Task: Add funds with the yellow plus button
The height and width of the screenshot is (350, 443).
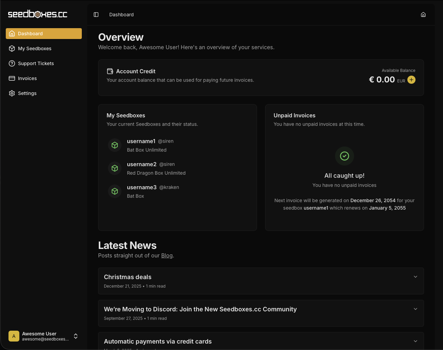Action: click(x=411, y=80)
